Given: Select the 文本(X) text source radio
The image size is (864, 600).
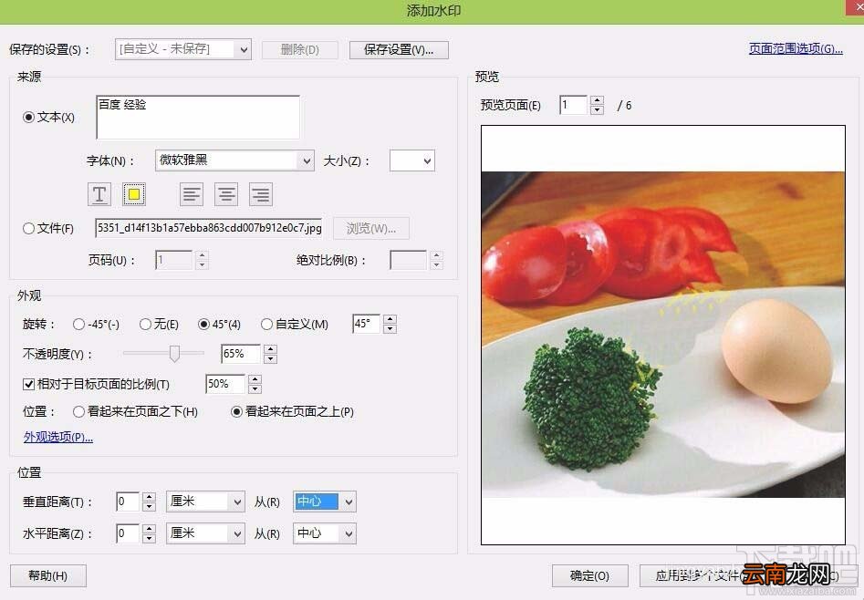Looking at the screenshot, I should [28, 118].
